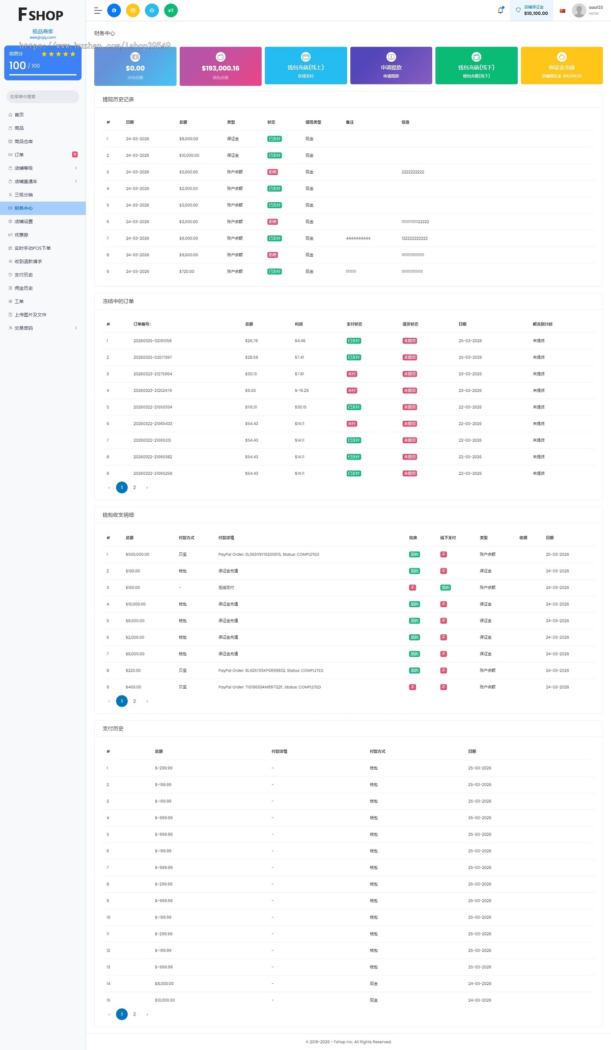Click the light-blue printer icon in the top bar
Screen dimensions: 611x1050
click(152, 10)
